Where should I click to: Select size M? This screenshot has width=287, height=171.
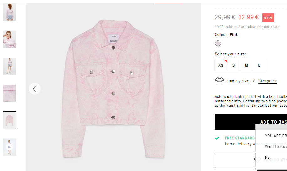click(246, 65)
